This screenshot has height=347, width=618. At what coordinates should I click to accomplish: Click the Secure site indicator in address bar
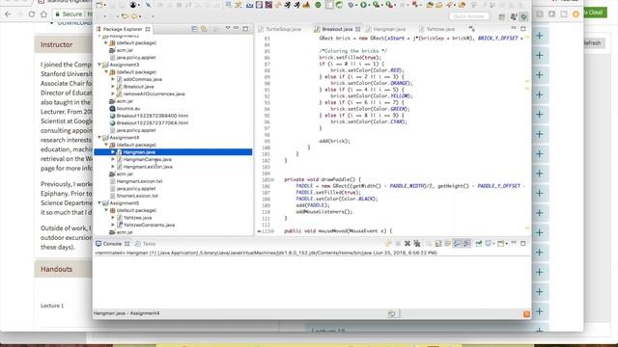coord(69,14)
